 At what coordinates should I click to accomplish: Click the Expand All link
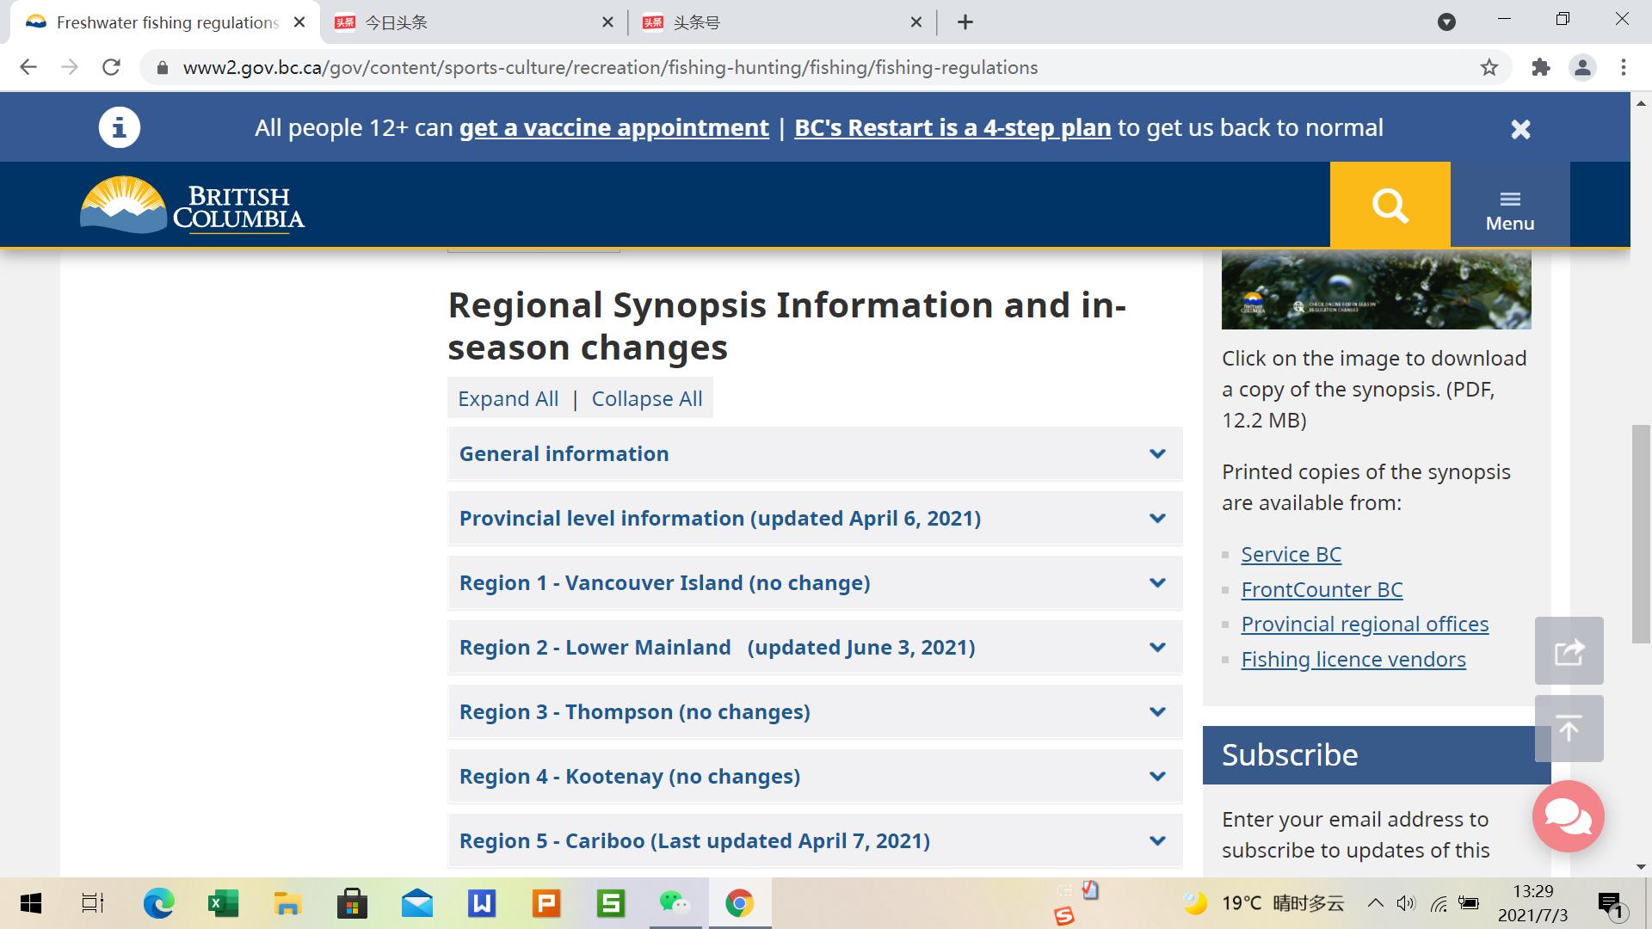pos(508,399)
